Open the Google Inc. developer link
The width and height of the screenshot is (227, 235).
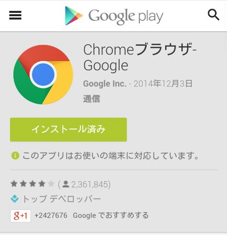(105, 84)
